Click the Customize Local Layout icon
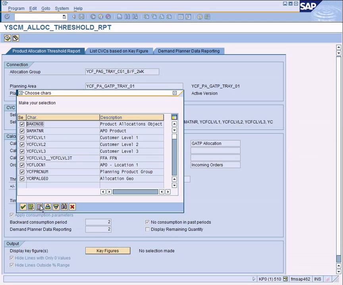 pyautogui.click(x=207, y=17)
